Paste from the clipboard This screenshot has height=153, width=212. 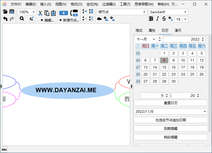(53, 12)
